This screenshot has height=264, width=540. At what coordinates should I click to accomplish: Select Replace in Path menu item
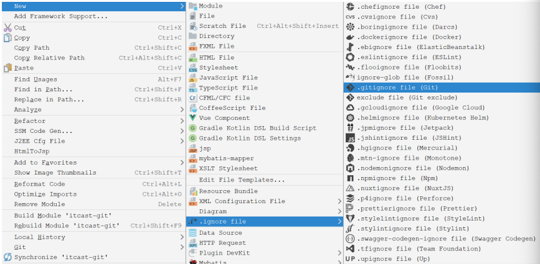coord(93,100)
